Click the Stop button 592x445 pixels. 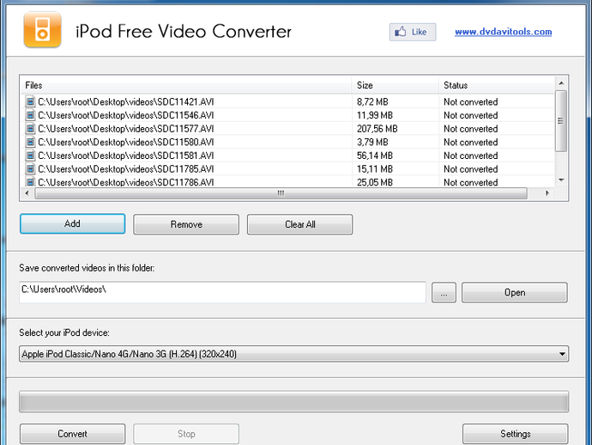tap(186, 434)
